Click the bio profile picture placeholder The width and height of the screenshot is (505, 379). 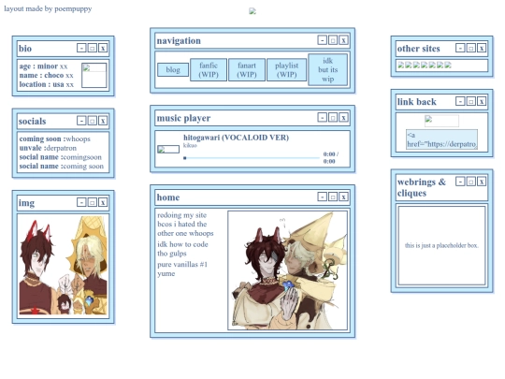(94, 76)
